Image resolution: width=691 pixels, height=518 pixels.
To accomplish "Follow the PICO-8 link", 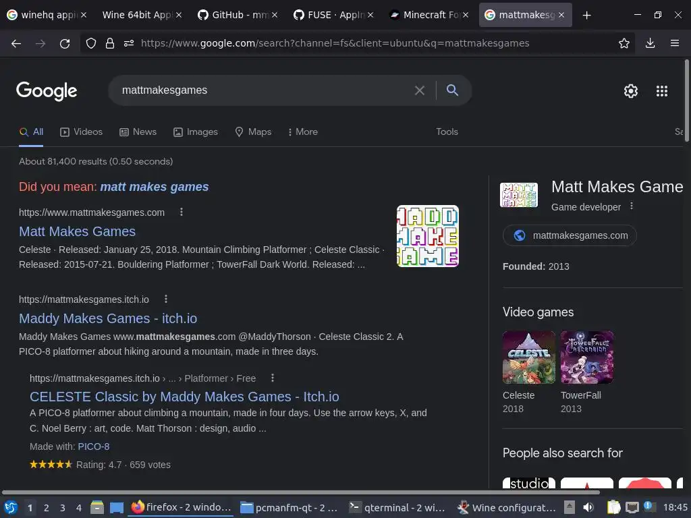I will (x=93, y=447).
